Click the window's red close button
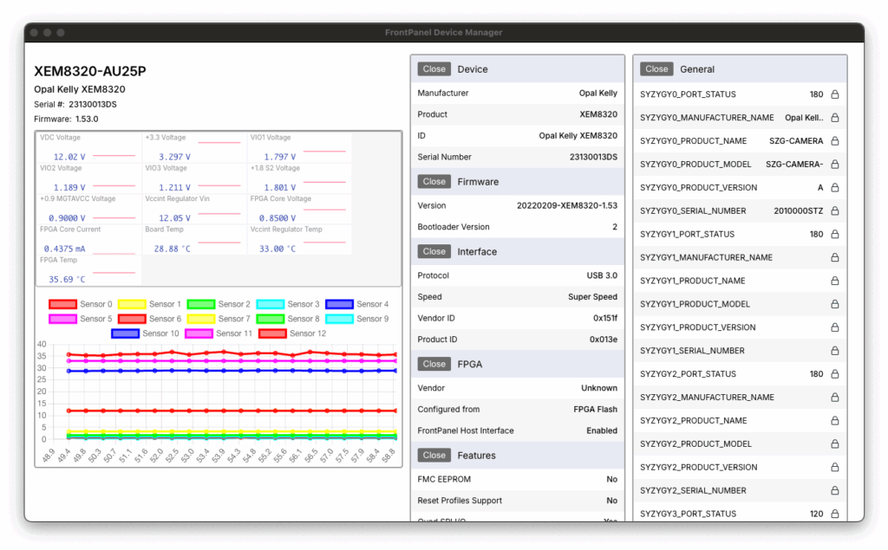Image resolution: width=888 pixels, height=550 pixels. pyautogui.click(x=34, y=33)
